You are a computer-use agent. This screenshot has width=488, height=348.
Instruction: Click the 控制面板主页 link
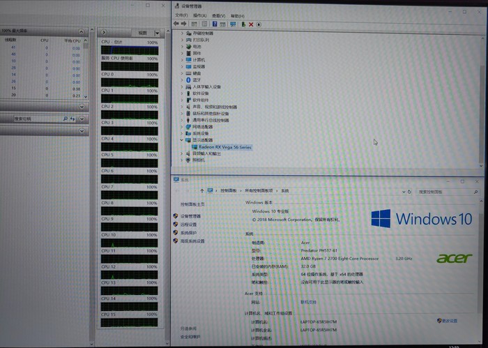(x=192, y=204)
